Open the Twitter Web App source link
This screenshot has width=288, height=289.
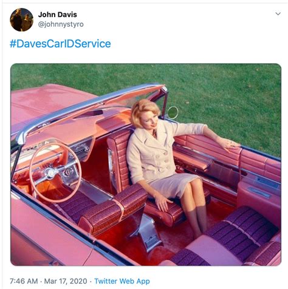coord(122,281)
